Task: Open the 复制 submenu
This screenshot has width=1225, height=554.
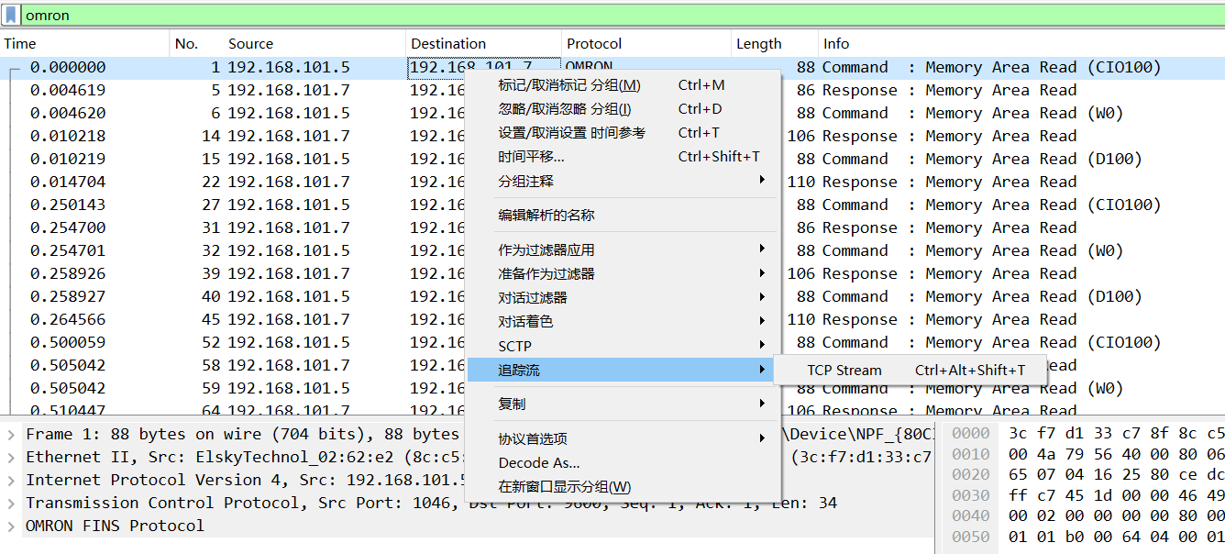Action: click(x=624, y=404)
